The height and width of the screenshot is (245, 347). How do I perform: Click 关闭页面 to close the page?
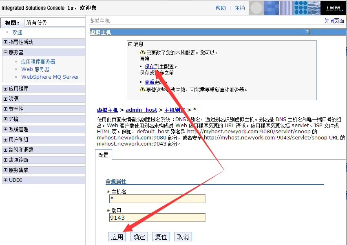point(334,21)
